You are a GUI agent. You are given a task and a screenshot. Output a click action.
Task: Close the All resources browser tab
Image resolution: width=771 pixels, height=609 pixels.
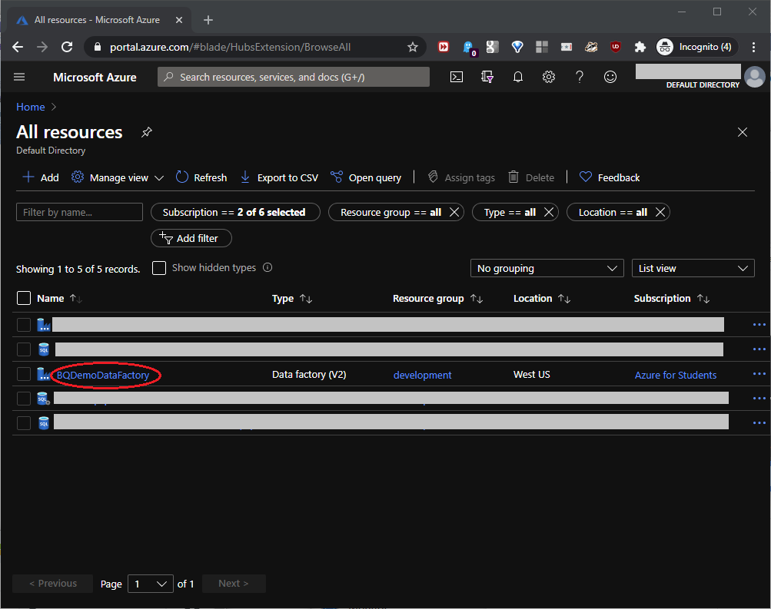[179, 20]
